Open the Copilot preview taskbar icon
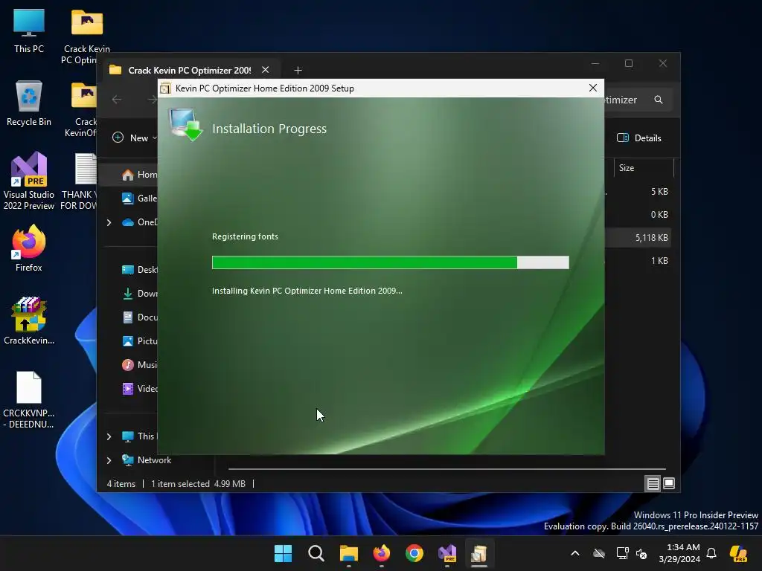 (739, 553)
